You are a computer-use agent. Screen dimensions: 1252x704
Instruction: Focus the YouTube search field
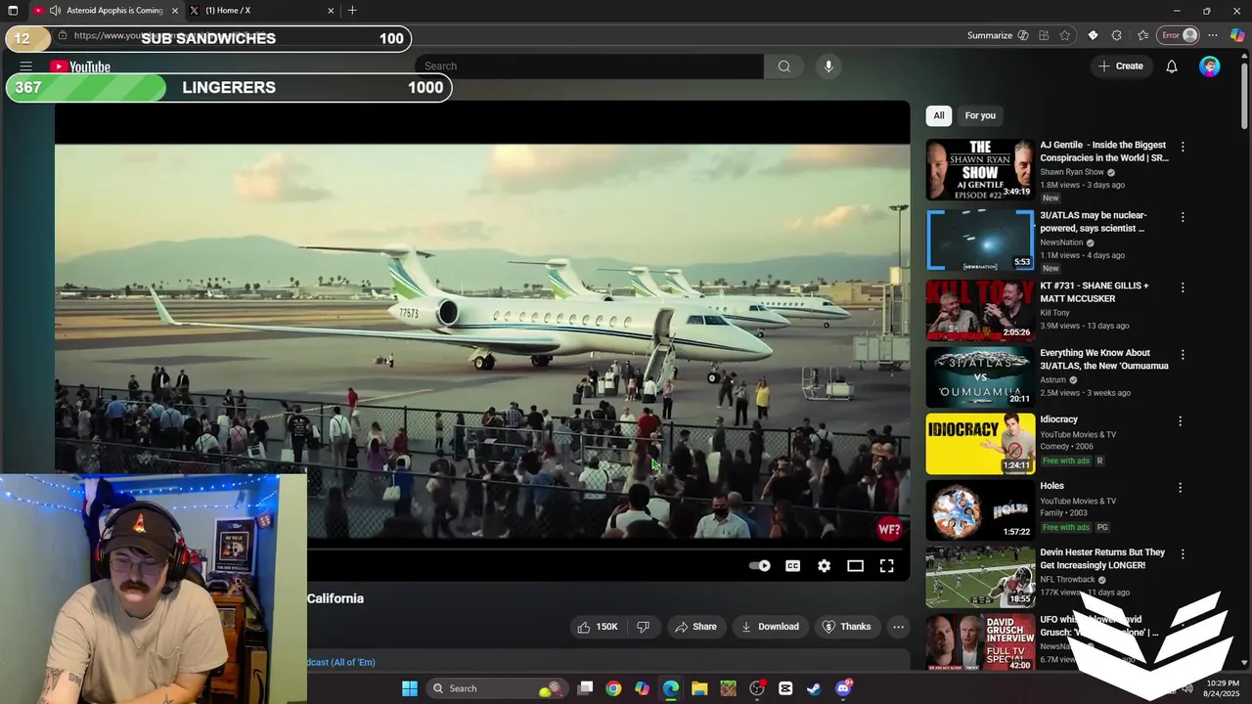click(x=590, y=66)
